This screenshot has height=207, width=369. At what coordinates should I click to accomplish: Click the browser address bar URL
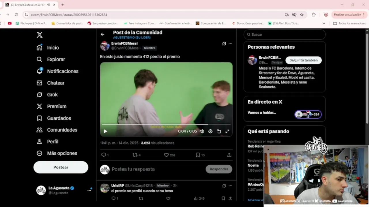point(69,15)
